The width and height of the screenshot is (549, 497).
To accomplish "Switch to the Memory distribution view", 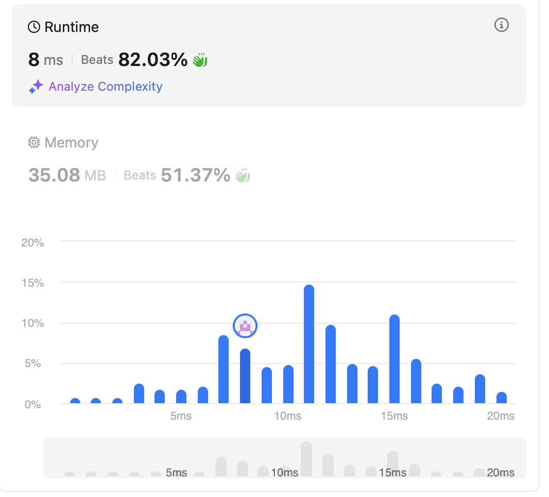I will pyautogui.click(x=71, y=142).
